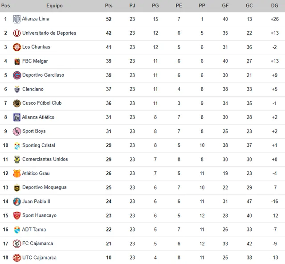Image resolution: width=285 pixels, height=264 pixels.
Task: Click the Deportivo Garcilaso logo
Action: (x=17, y=75)
